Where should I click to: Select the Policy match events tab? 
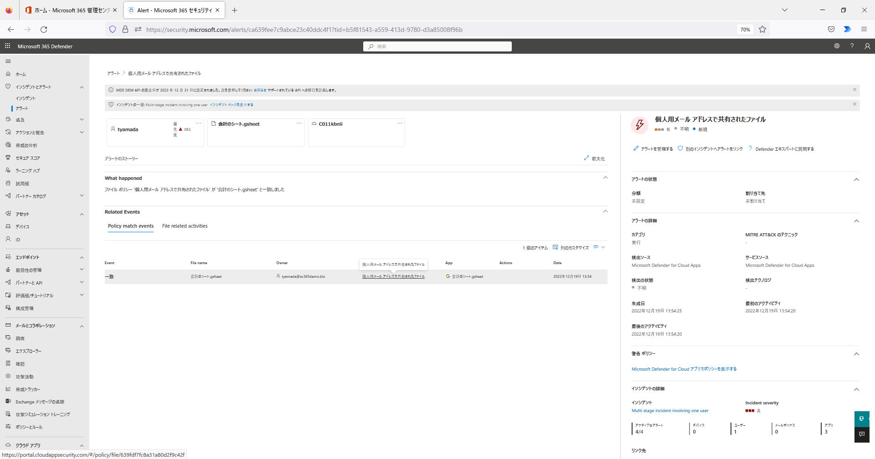[x=131, y=226]
